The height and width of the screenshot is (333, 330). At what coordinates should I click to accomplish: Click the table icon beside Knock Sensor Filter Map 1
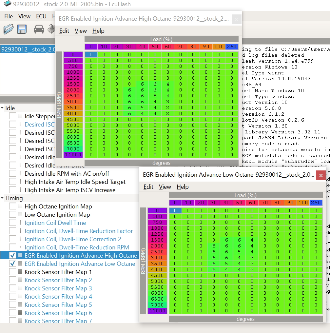[20, 272]
